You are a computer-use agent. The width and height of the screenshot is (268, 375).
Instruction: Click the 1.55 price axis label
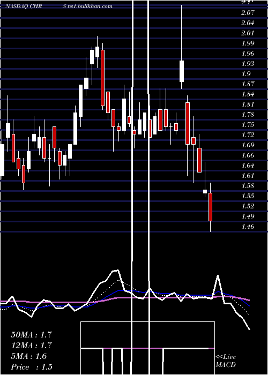coord(248,196)
